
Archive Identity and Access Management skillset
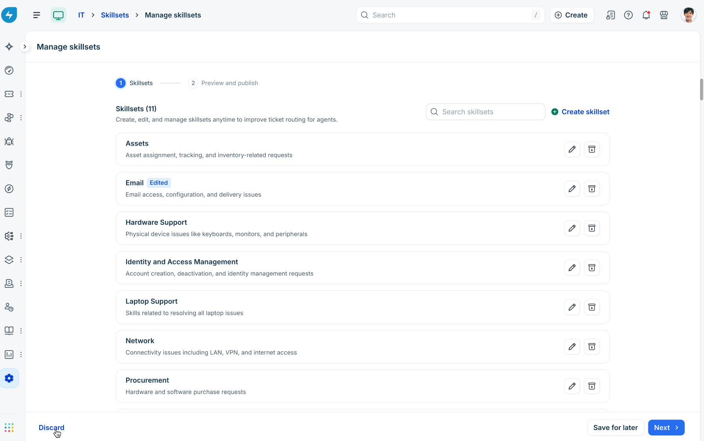[x=592, y=267]
